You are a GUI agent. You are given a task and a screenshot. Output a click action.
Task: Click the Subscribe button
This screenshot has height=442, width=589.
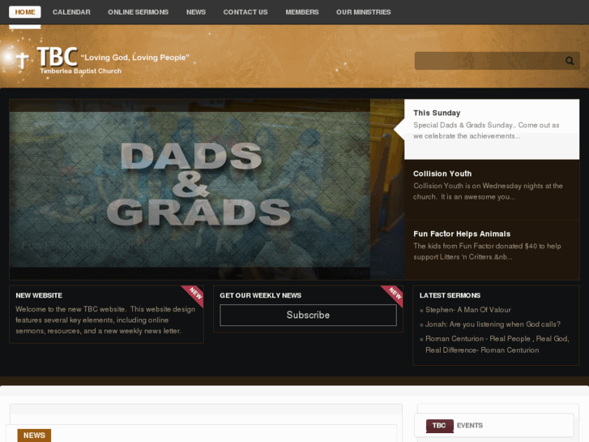click(308, 315)
